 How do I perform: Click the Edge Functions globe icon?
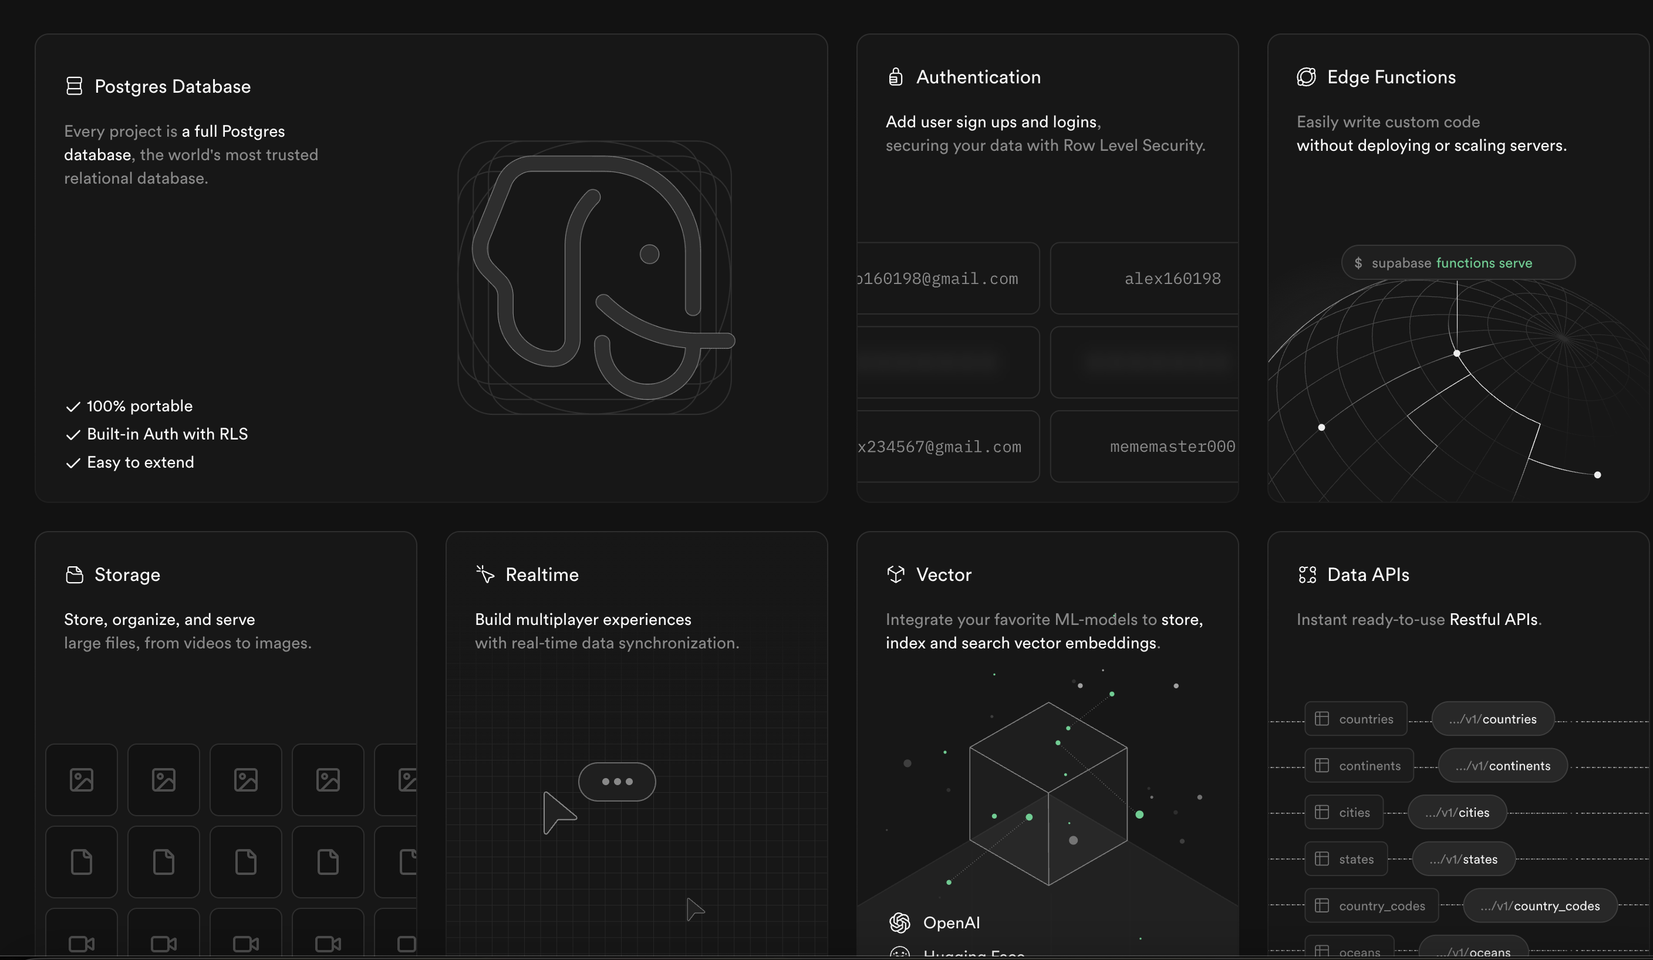click(x=1306, y=77)
